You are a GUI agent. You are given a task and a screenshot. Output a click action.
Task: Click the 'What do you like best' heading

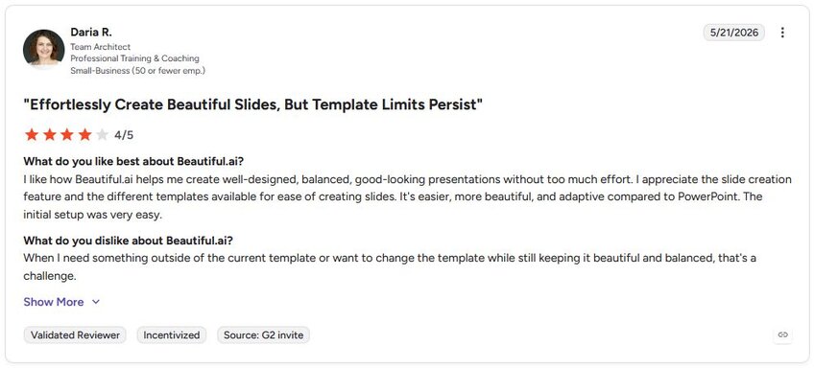click(133, 161)
